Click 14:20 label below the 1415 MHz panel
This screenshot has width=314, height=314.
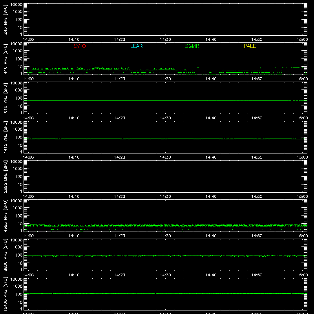(120, 157)
